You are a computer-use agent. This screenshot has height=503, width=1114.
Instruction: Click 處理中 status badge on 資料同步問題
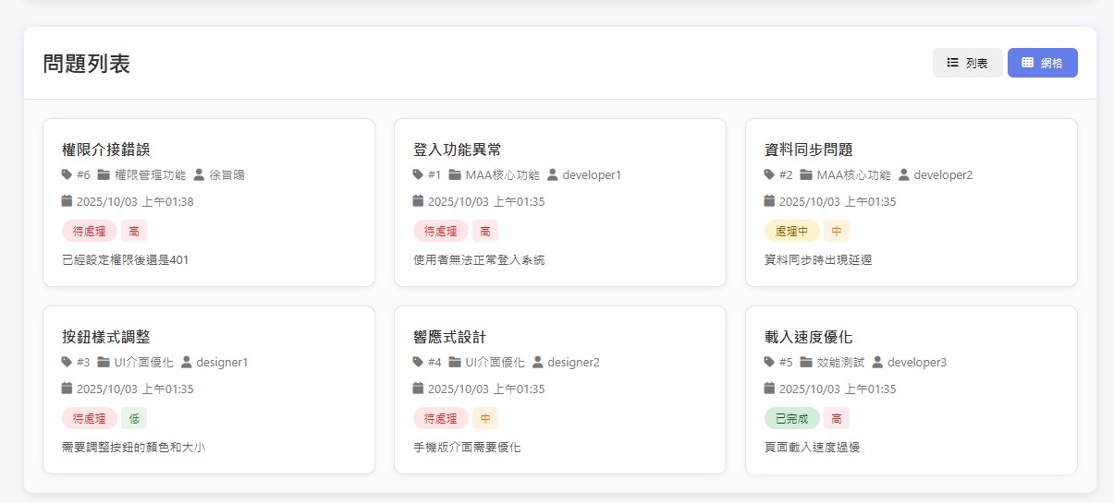[791, 231]
